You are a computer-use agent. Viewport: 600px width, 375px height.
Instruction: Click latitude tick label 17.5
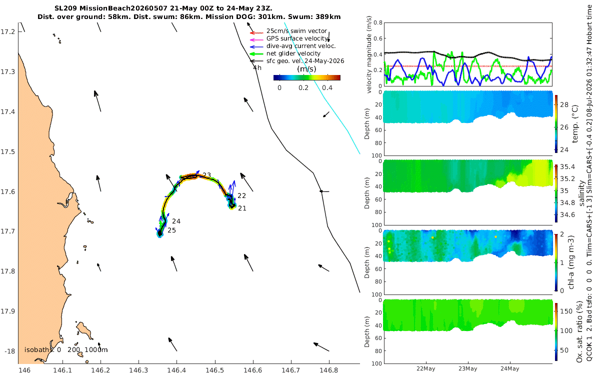pyautogui.click(x=8, y=151)
